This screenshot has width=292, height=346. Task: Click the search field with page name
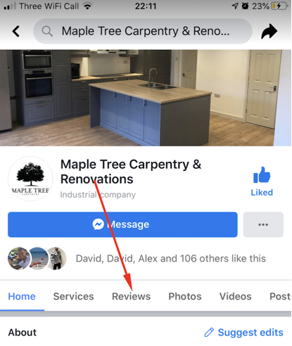[143, 31]
